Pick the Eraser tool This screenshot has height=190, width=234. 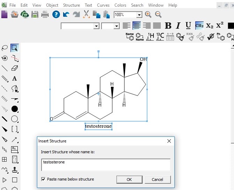tap(14, 68)
